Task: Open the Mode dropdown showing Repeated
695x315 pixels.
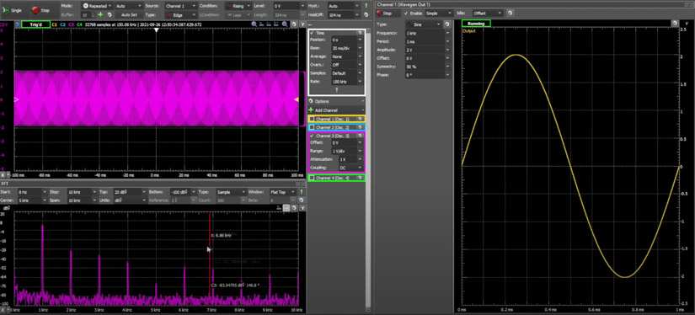Action: point(97,6)
